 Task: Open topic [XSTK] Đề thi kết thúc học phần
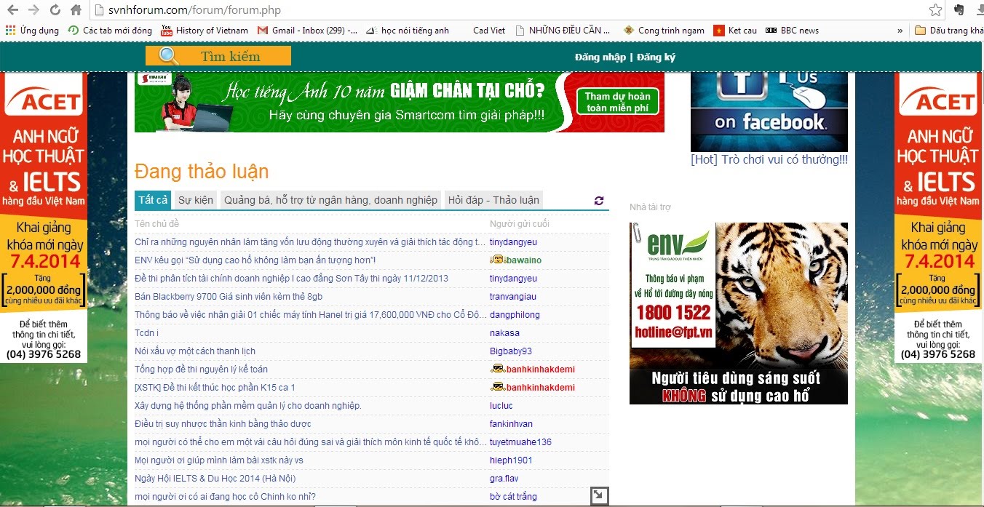215,388
